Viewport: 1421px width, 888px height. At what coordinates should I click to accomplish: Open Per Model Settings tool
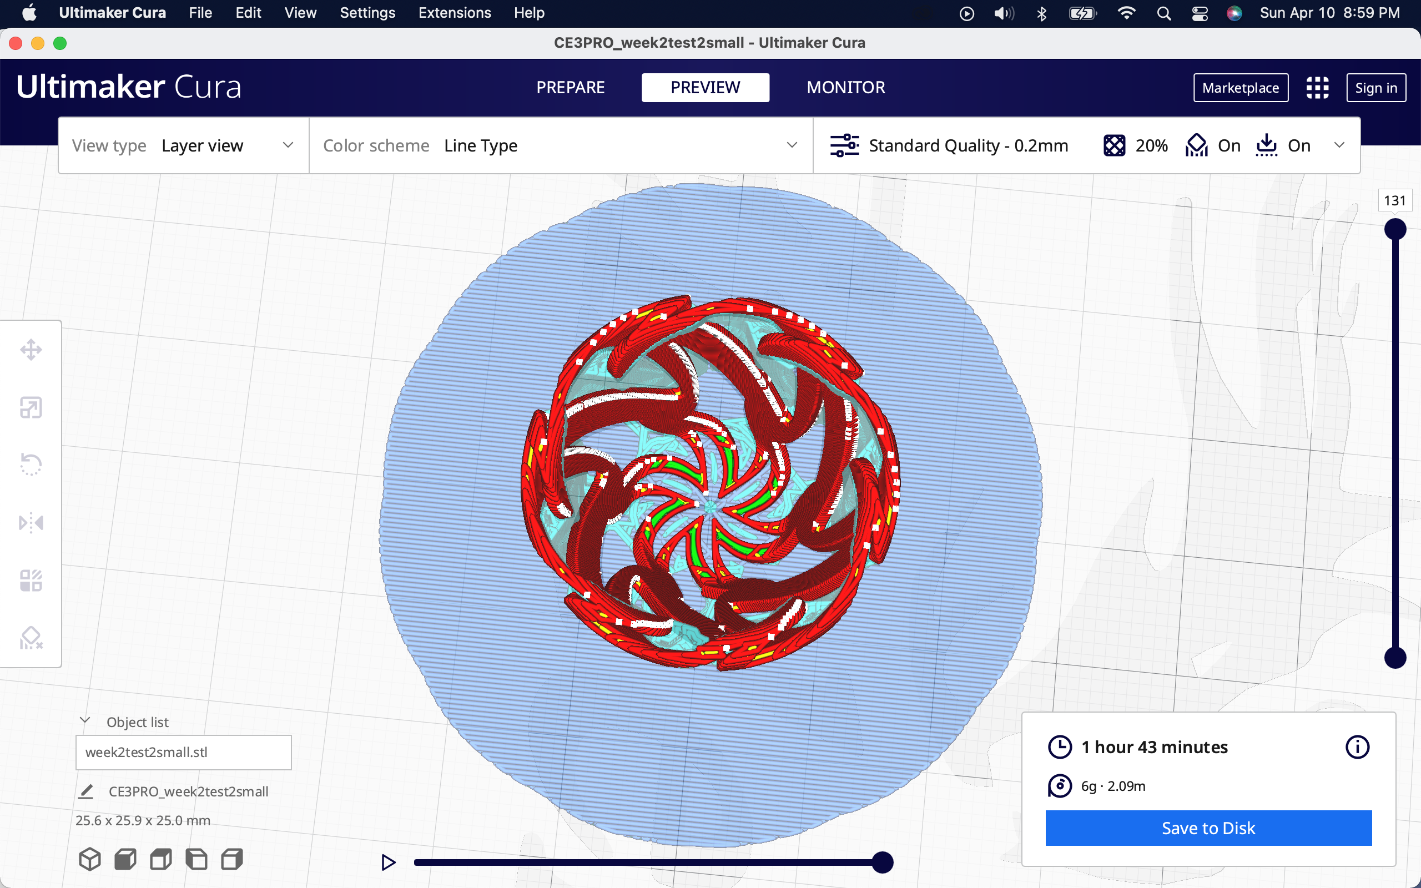point(31,581)
